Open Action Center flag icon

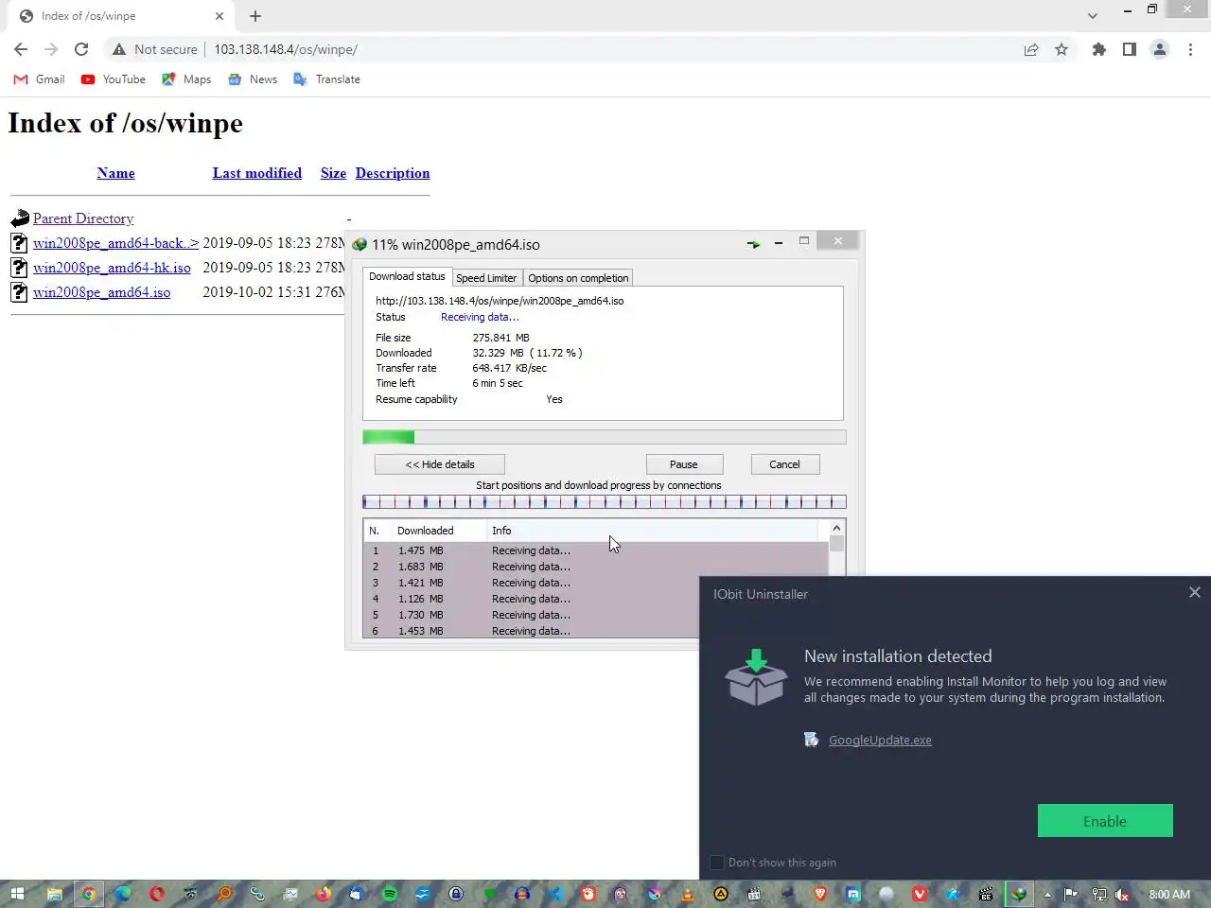pos(1071,894)
